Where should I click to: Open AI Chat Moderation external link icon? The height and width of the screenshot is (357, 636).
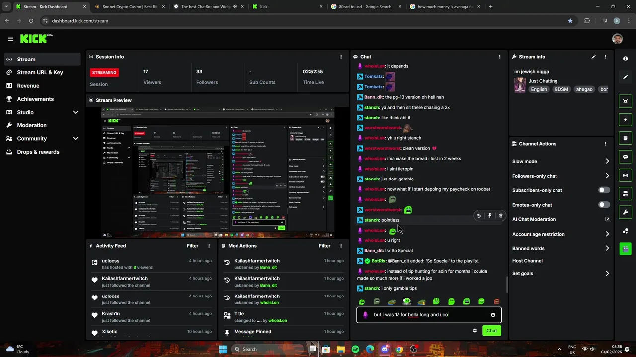[x=607, y=219]
